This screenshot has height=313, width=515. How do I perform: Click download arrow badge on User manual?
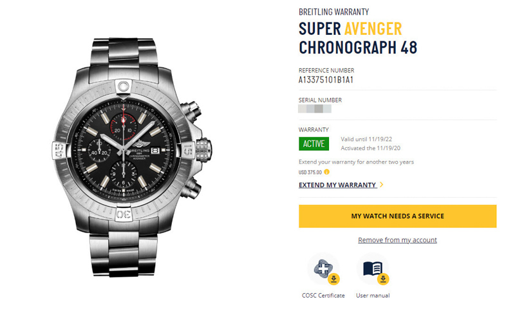383,279
